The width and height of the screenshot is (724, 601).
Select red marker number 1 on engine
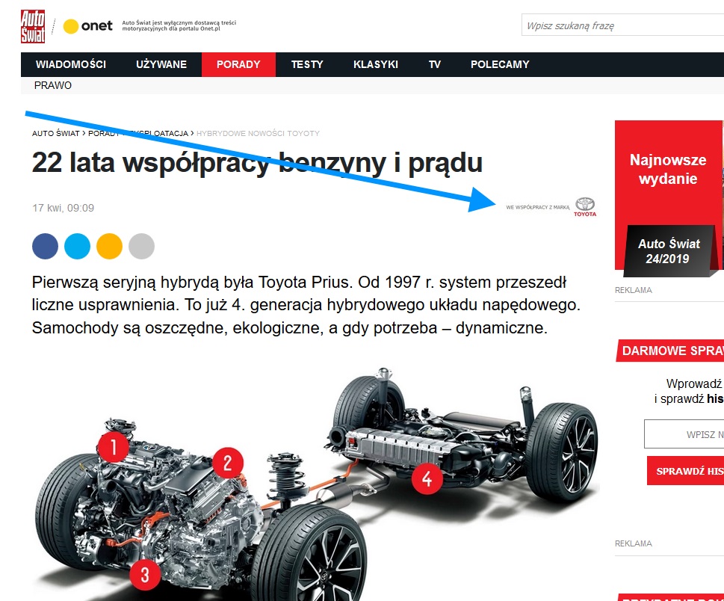(113, 447)
